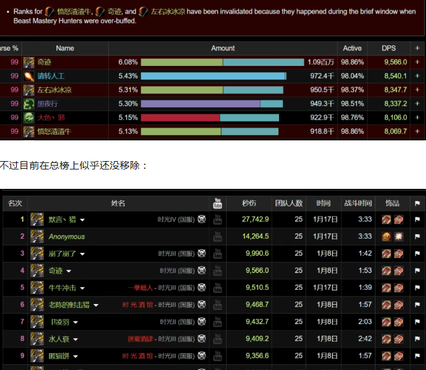Click the purple damage bar for 黑夜行

click(200, 103)
